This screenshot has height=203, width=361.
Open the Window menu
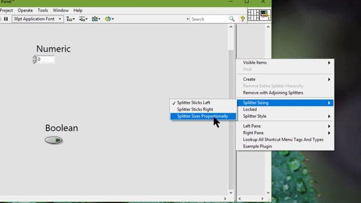(x=60, y=10)
